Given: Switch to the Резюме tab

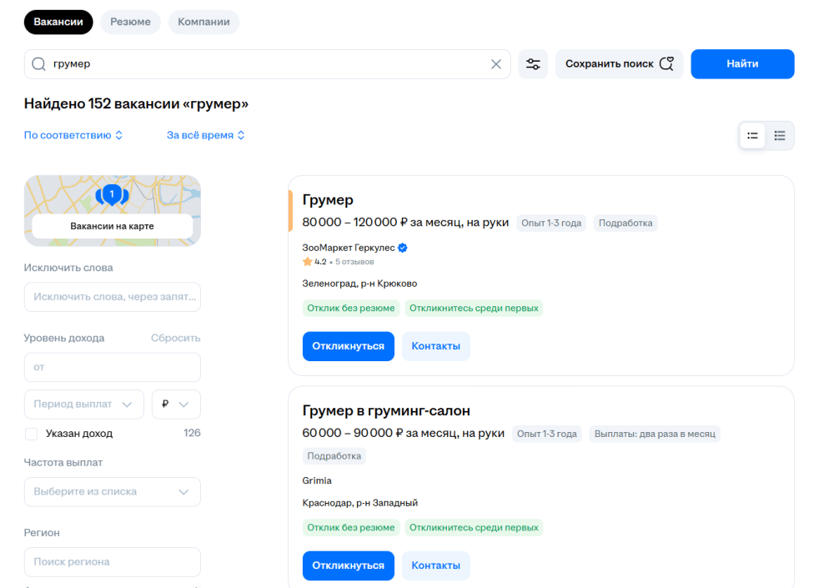Looking at the screenshot, I should point(130,22).
